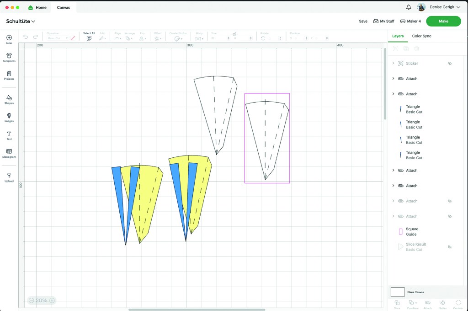
Task: Unhide the last Attach layer
Action: point(450,216)
